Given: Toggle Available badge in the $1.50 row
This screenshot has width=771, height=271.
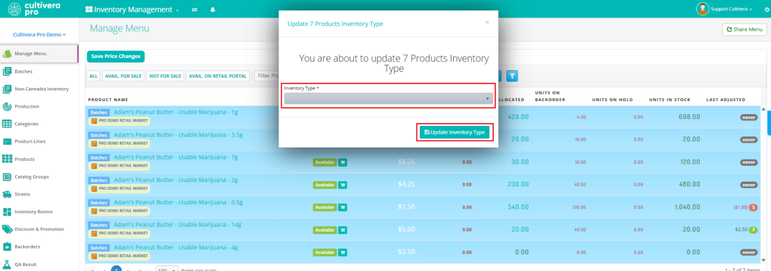Looking at the screenshot, I should 325,208.
